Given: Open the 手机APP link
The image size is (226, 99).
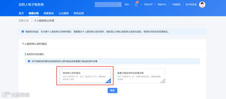Looking at the screenshot, I should (148, 5).
